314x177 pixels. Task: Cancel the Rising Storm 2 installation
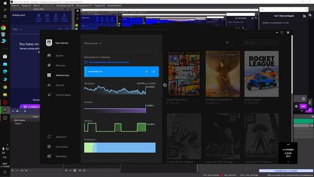[x=147, y=72]
